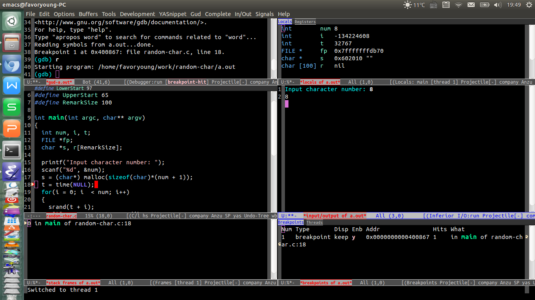The image size is (535, 300).
Task: Open the Terminal from the dock
Action: click(x=12, y=150)
